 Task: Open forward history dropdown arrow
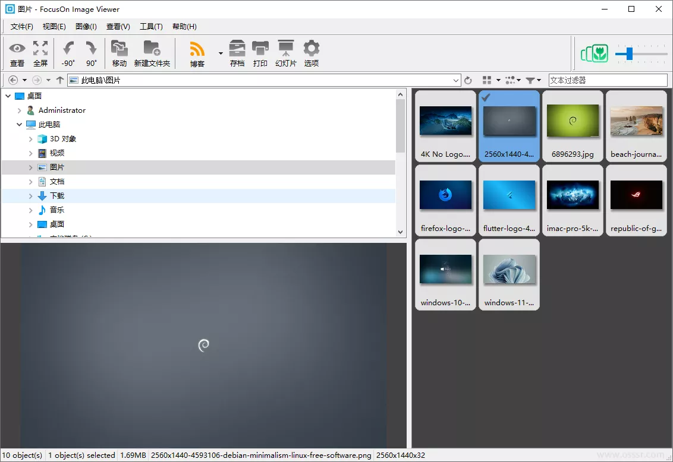48,80
